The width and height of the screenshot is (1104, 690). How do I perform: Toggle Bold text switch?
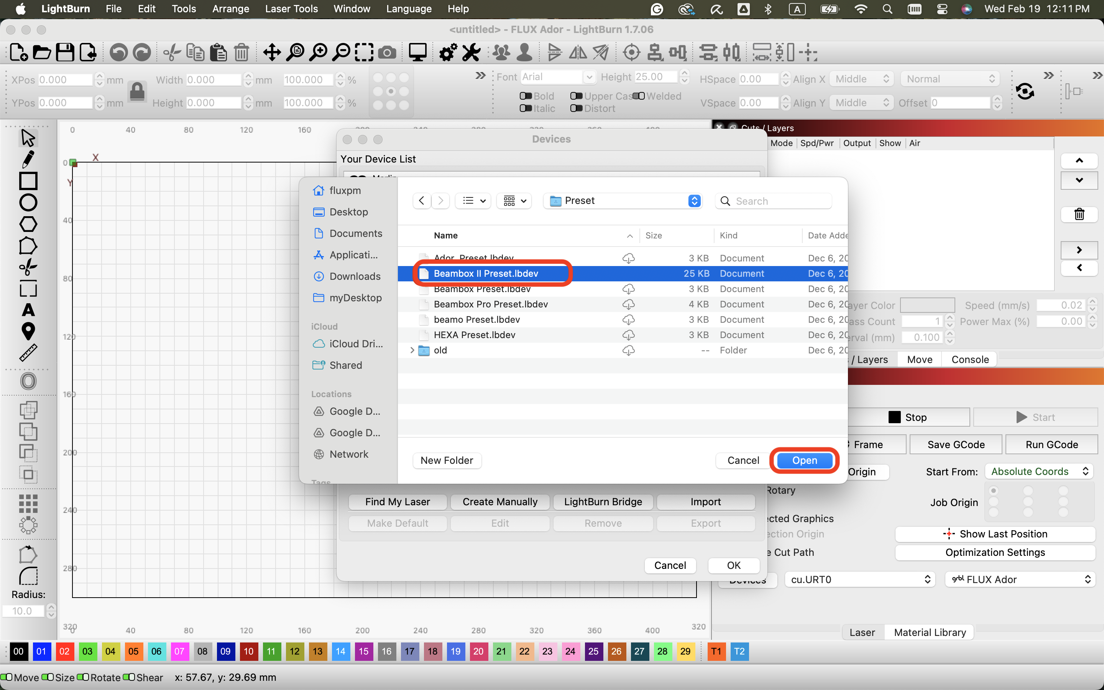point(526,96)
